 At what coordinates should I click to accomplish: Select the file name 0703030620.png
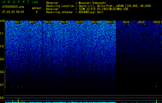point(13,7)
